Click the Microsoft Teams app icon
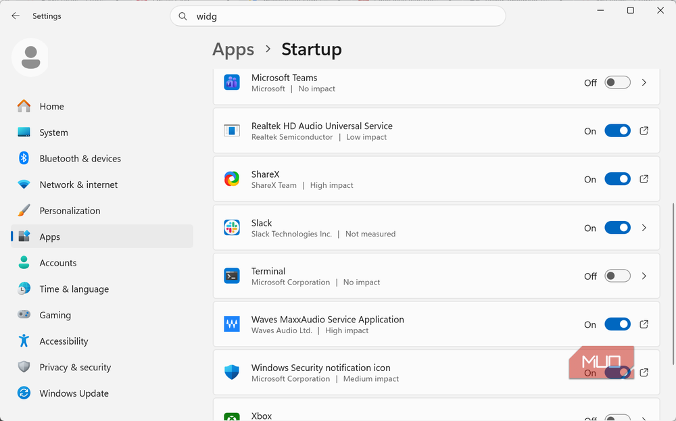This screenshot has height=421, width=676. (232, 82)
